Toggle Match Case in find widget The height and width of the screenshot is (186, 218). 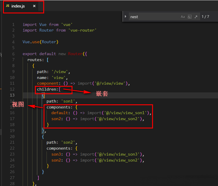click(183, 17)
